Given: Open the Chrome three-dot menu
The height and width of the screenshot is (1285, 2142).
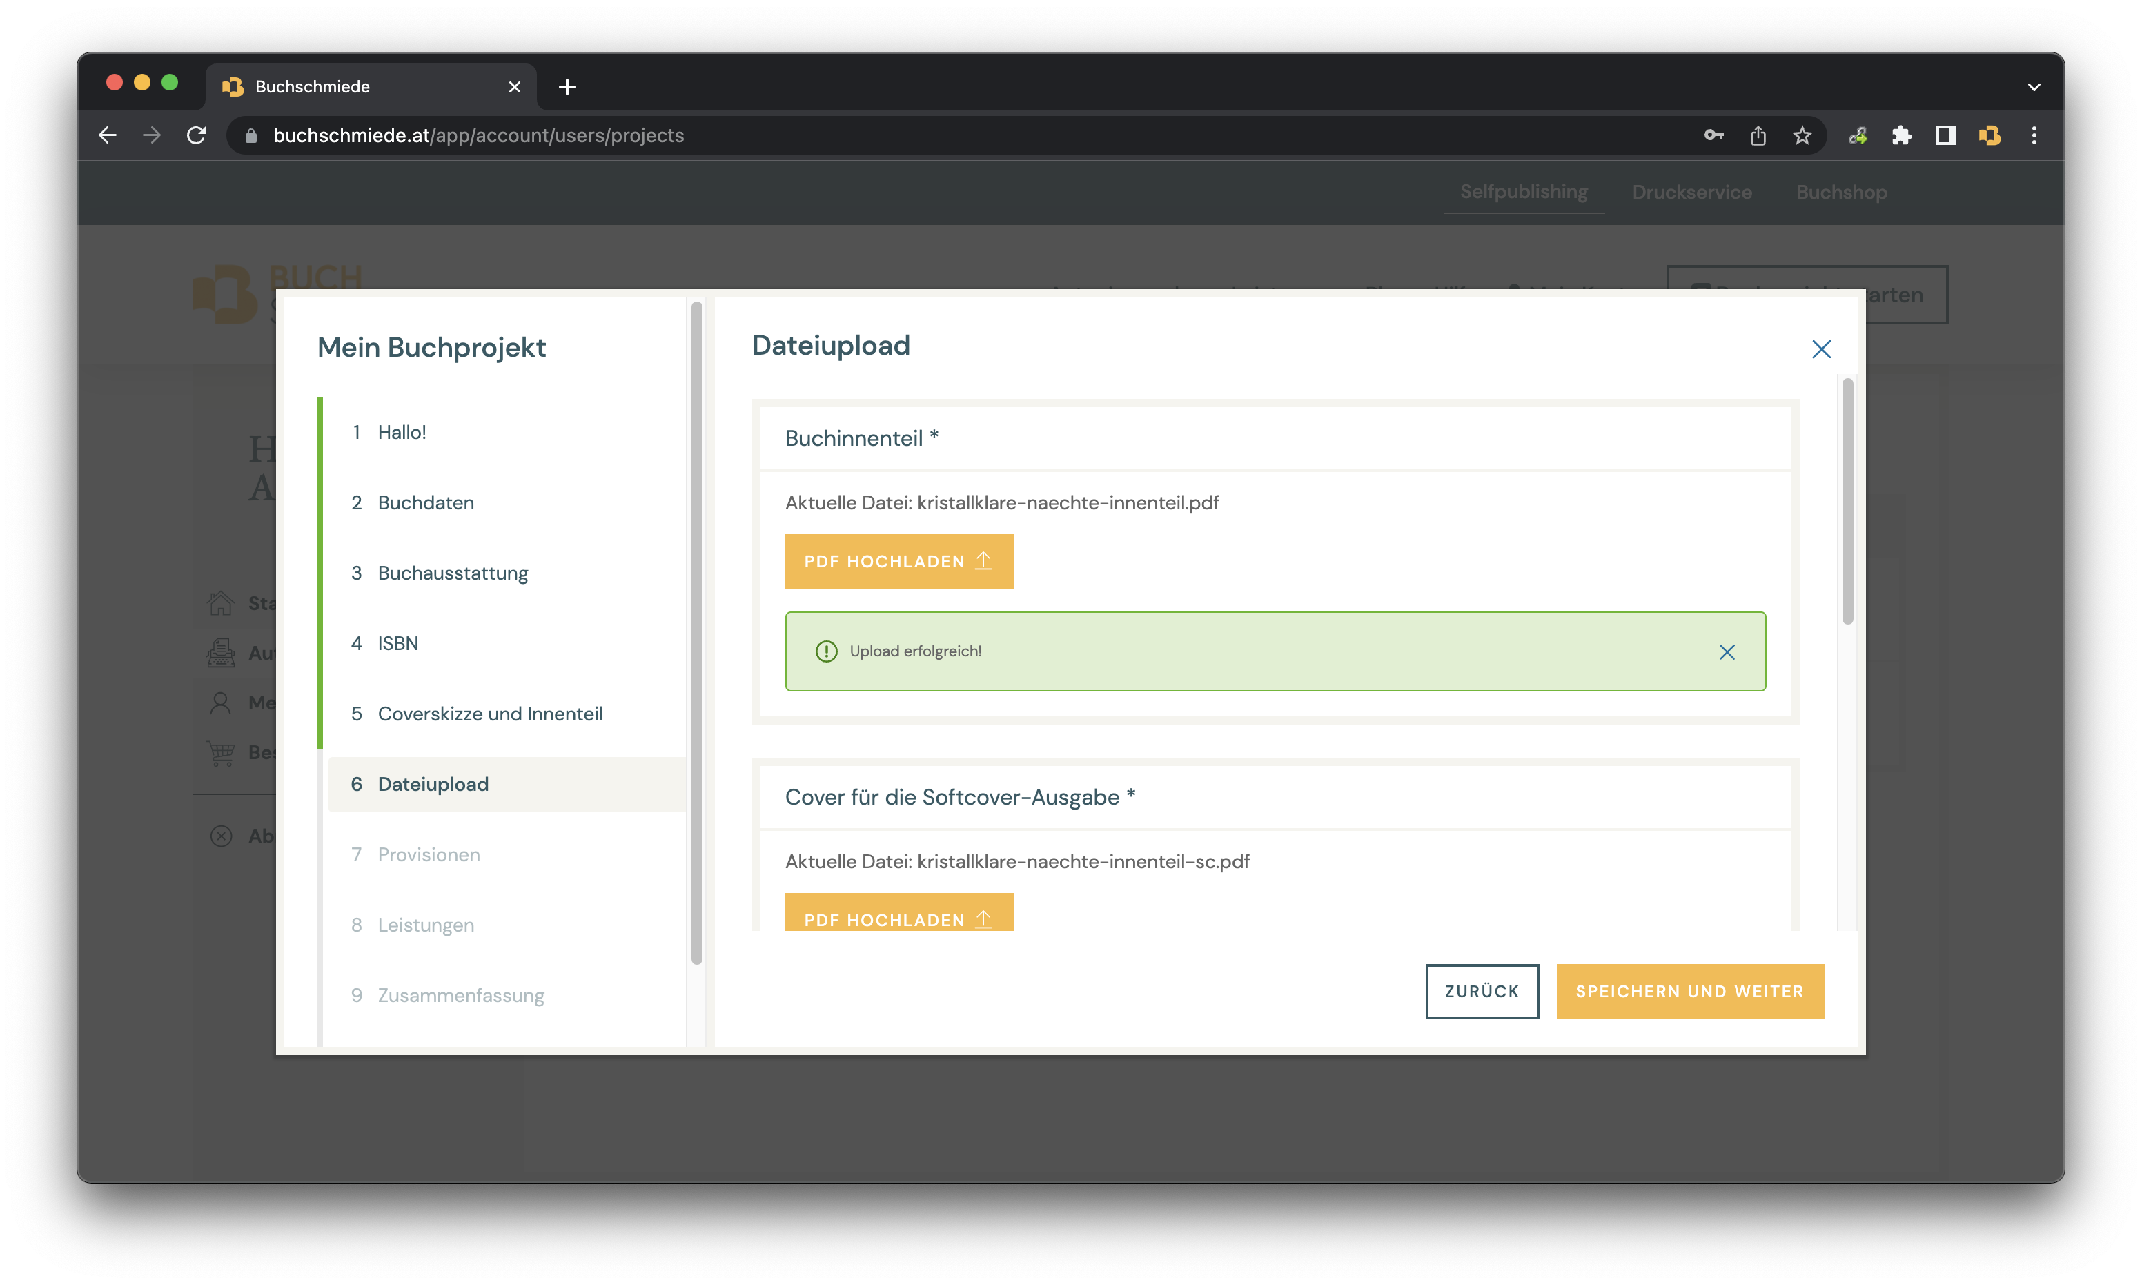Looking at the screenshot, I should point(2034,135).
